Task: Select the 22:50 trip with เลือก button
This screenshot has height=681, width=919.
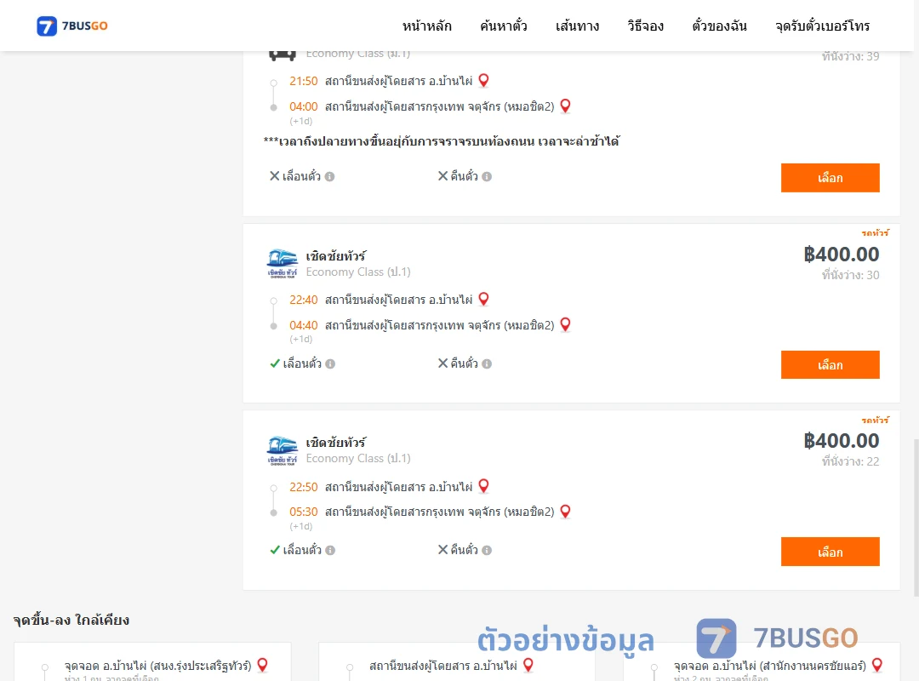Action: (830, 552)
